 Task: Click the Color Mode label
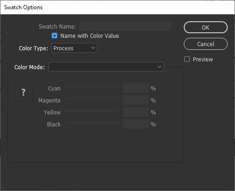[x=30, y=67]
